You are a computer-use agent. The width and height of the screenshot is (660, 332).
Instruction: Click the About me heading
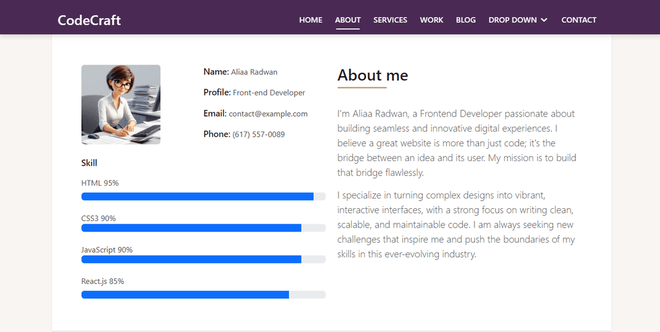373,75
